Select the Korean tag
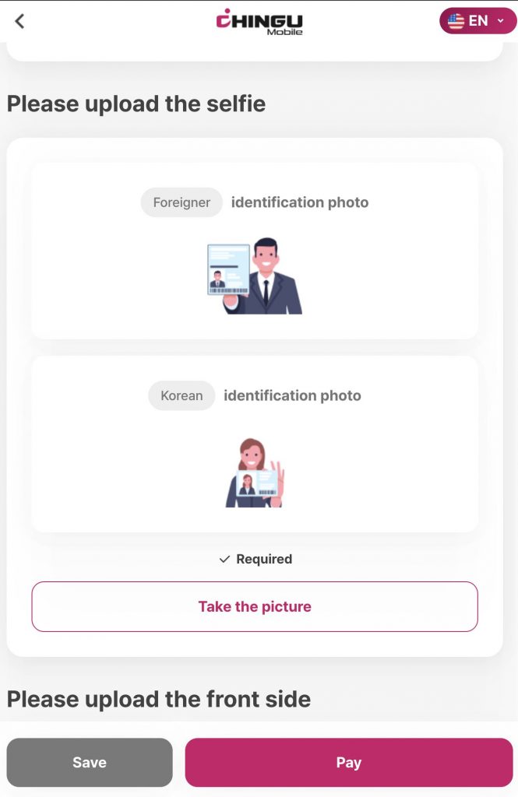Screen dimensions: 518x797 pos(181,395)
